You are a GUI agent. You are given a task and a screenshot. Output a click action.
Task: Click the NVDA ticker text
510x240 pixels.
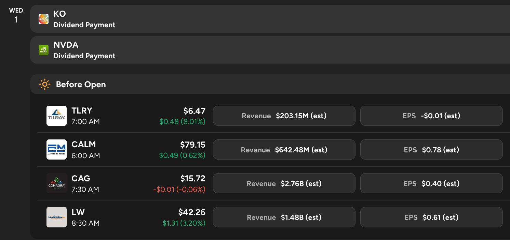pyautogui.click(x=66, y=45)
